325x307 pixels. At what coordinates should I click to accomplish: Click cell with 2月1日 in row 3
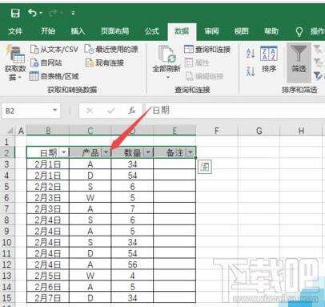tap(48, 164)
